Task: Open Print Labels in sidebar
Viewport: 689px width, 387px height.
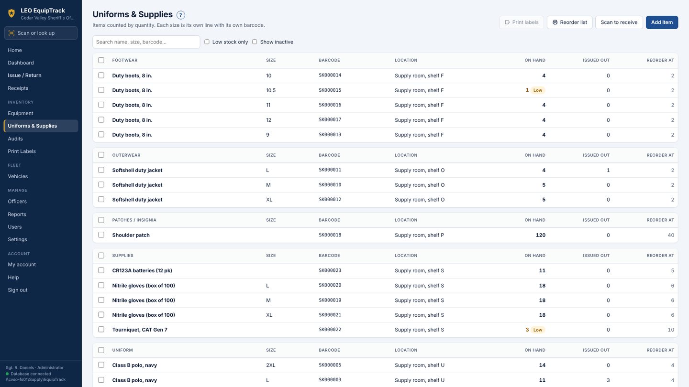Action: coord(41,151)
